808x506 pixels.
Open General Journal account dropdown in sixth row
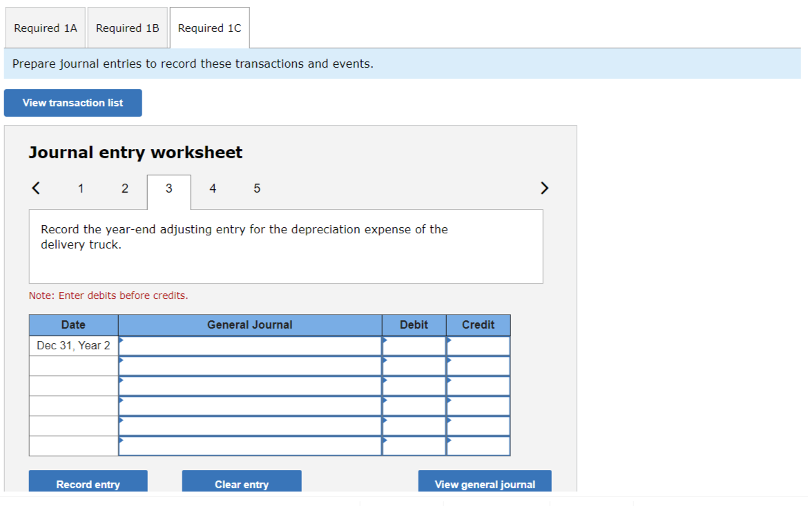coord(250,446)
